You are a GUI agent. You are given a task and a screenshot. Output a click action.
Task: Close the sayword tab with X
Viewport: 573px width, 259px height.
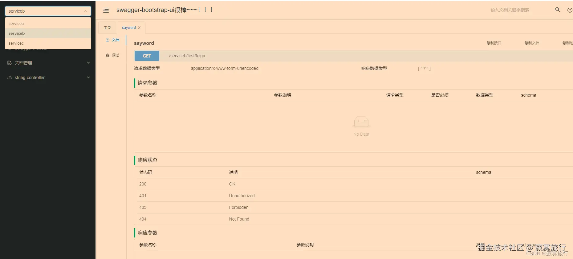139,28
